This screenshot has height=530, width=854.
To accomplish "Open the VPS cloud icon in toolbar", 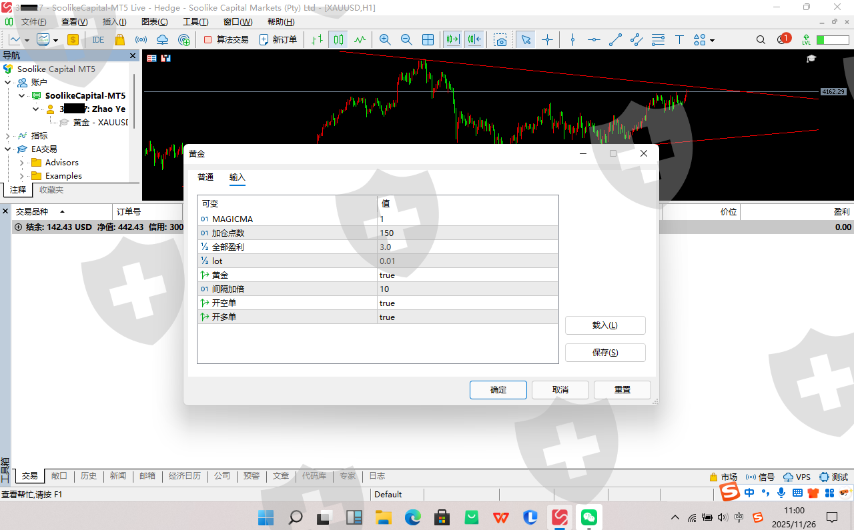I will [x=162, y=40].
